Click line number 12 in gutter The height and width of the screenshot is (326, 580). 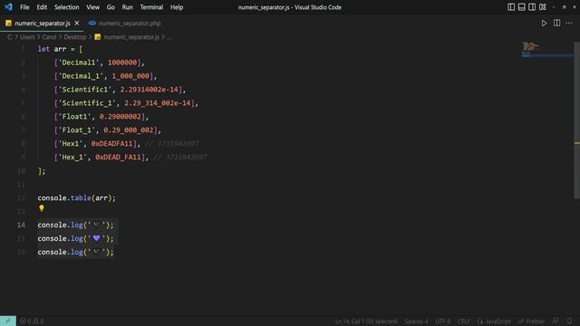point(21,197)
